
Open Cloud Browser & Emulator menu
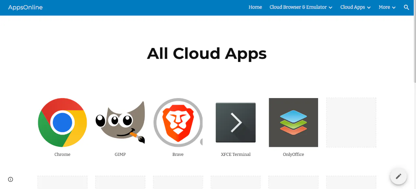coord(298,7)
